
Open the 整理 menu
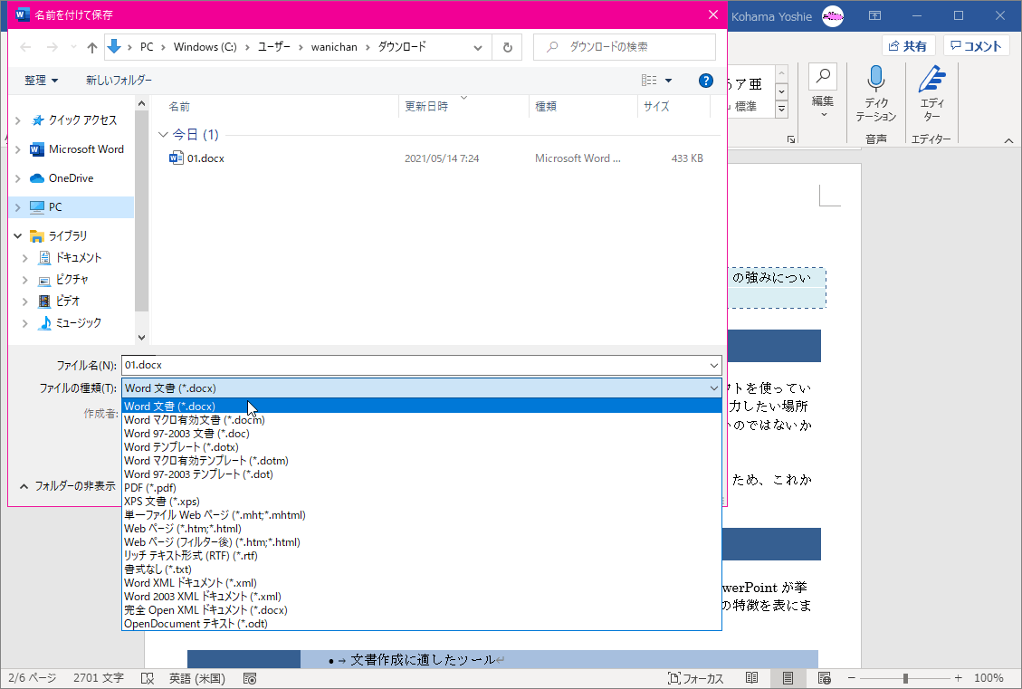coord(41,81)
